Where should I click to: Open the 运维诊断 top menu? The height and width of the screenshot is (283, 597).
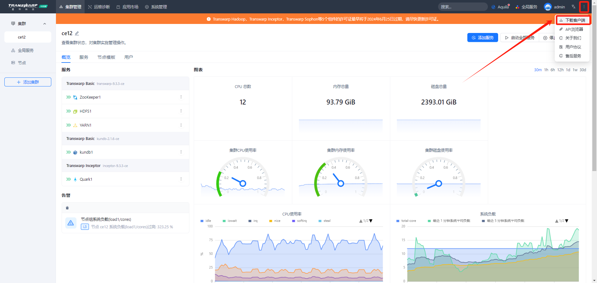99,7
